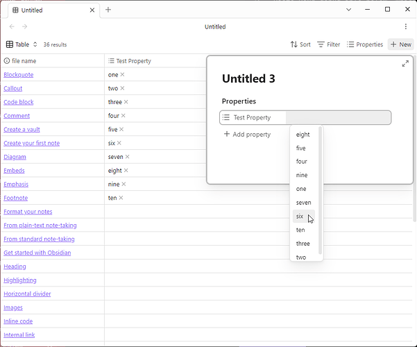This screenshot has height=347, width=417.
Task: Open a new tab with the plus icon
Action: (108, 10)
